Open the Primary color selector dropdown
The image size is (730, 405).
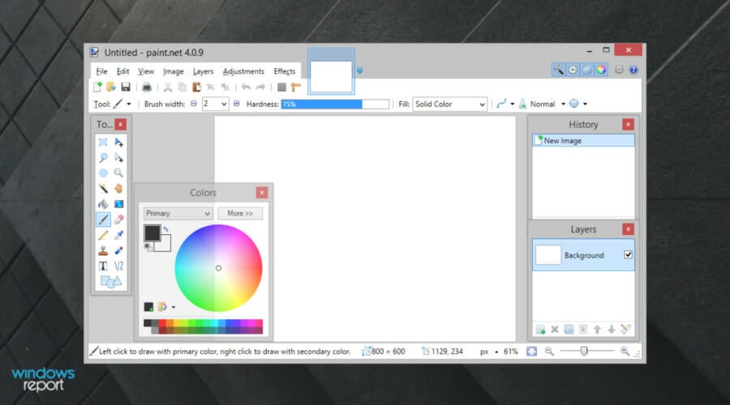pyautogui.click(x=178, y=213)
